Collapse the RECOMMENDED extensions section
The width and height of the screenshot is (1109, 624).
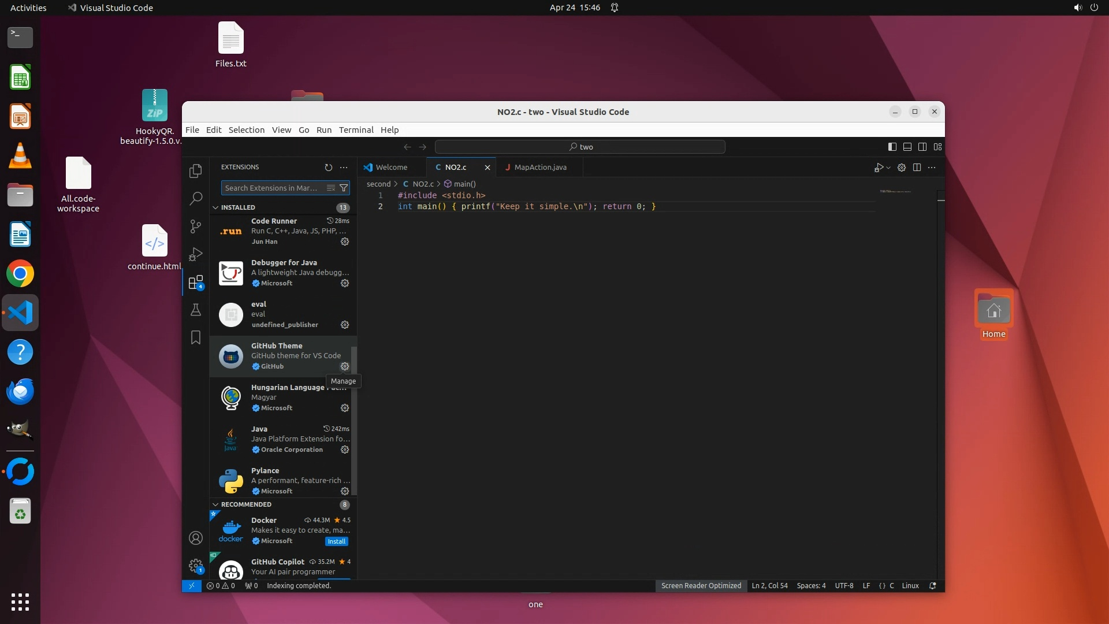[x=216, y=504]
